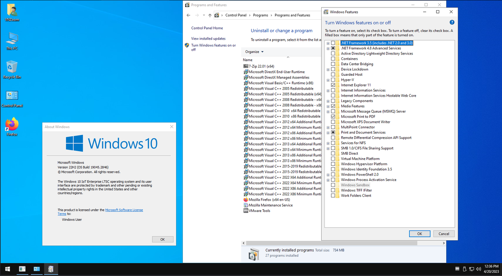Click Turn Windows features on or off link
This screenshot has height=276, width=502.
click(x=213, y=48)
